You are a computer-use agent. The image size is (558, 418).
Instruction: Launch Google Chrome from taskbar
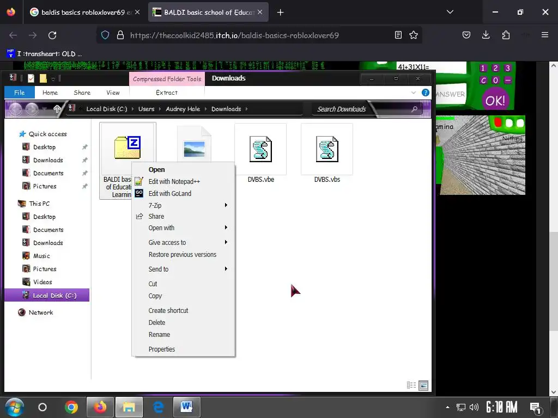coord(71,407)
